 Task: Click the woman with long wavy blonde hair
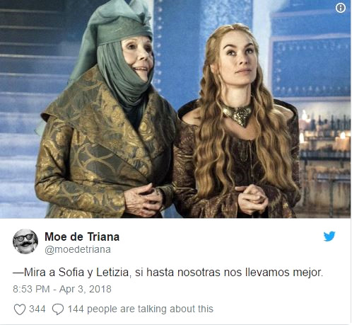pyautogui.click(x=238, y=122)
